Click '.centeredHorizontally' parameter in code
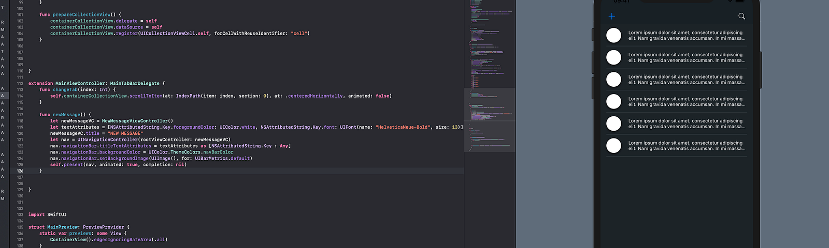The height and width of the screenshot is (248, 829). (314, 96)
